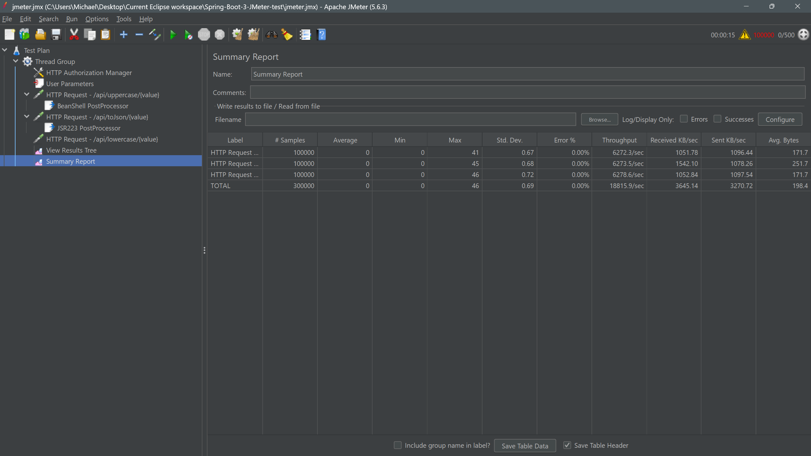This screenshot has height=456, width=811.
Task: Click the 18815.9/sec throughput cell
Action: pyautogui.click(x=619, y=186)
